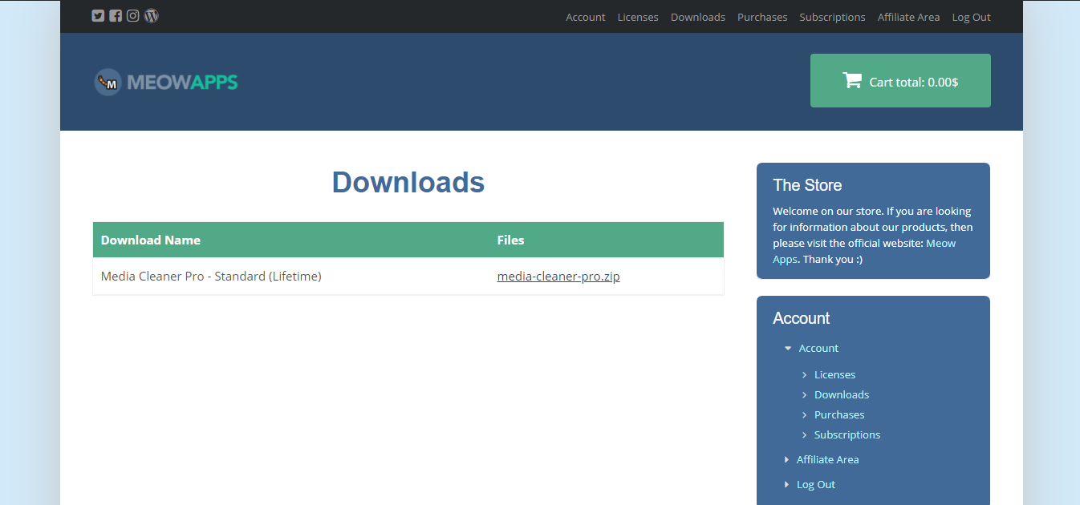The height and width of the screenshot is (505, 1080).
Task: Click the 'Account' widget heading
Action: 801,318
